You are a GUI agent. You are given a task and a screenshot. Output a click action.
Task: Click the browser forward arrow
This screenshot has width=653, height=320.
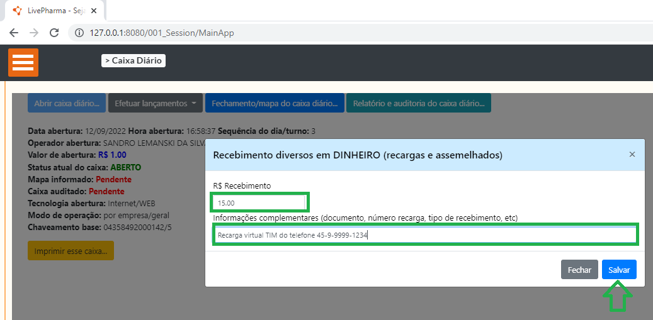tap(34, 33)
